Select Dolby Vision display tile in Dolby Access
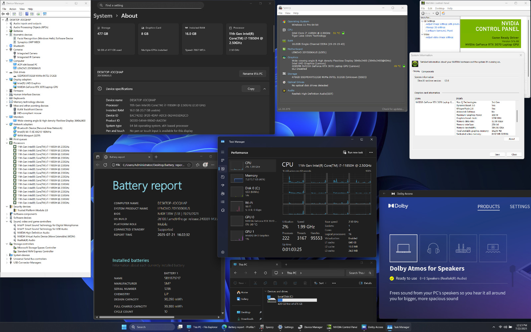 (x=493, y=248)
